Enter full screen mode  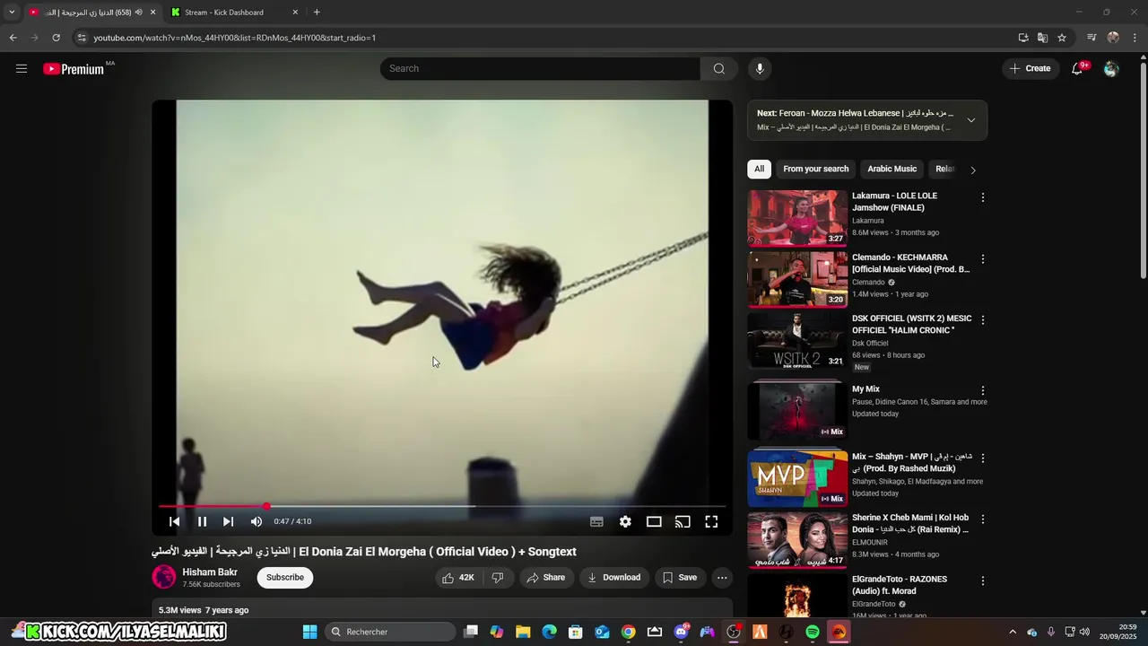point(711,521)
